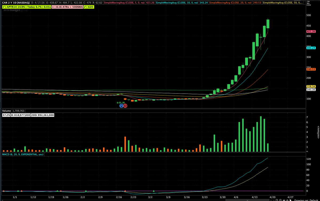Click the 20D: 992,361,000 label
Image resolution: width=320 pixels, height=201 pixels.
tap(43, 115)
